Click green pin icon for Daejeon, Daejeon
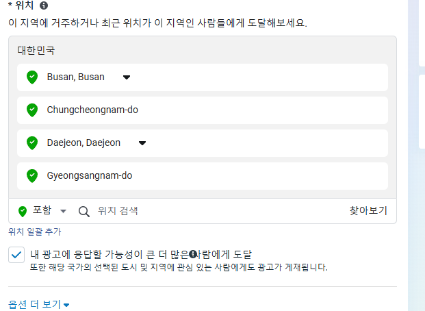 (32, 142)
